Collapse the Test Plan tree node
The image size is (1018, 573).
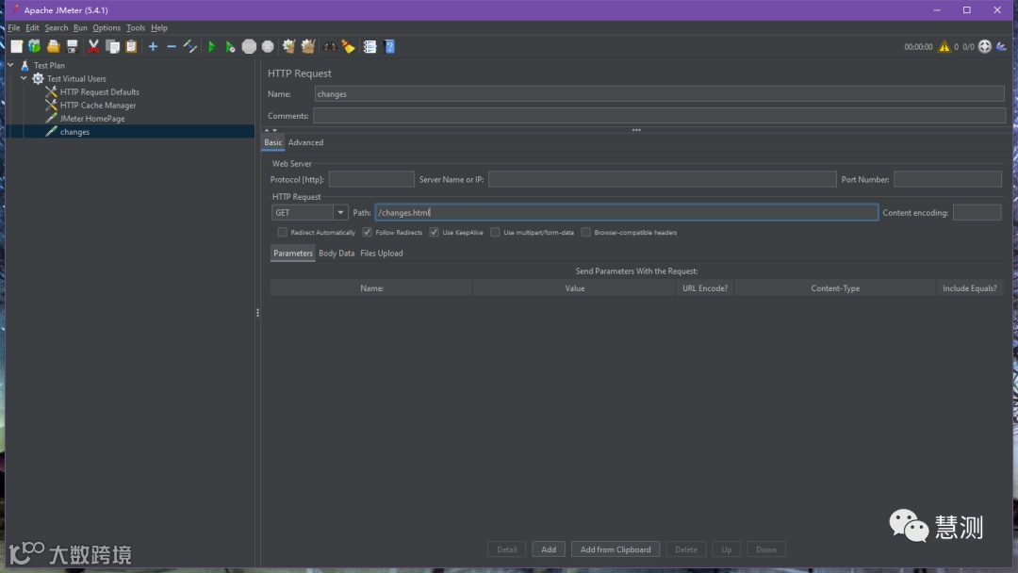point(11,65)
